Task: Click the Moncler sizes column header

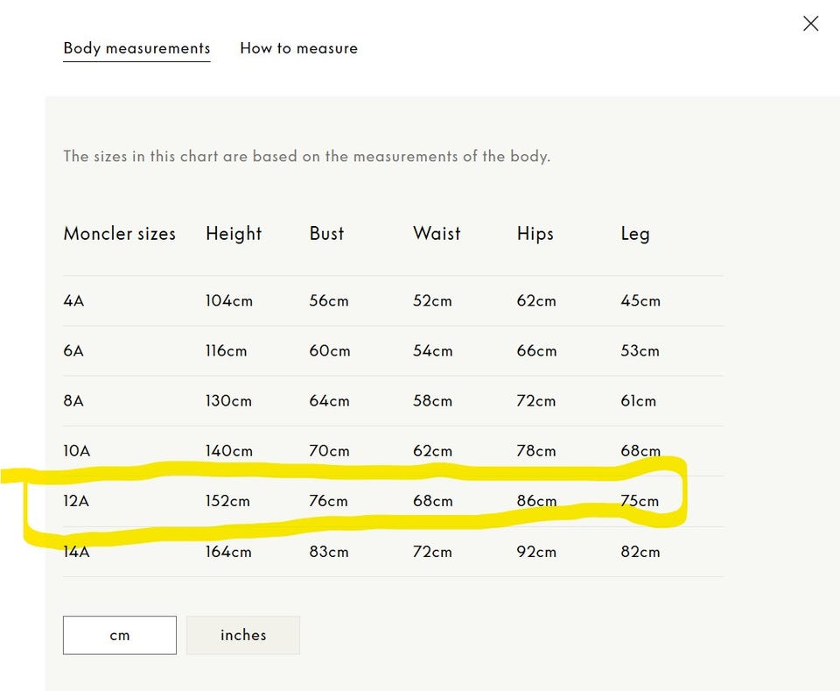Action: [120, 234]
